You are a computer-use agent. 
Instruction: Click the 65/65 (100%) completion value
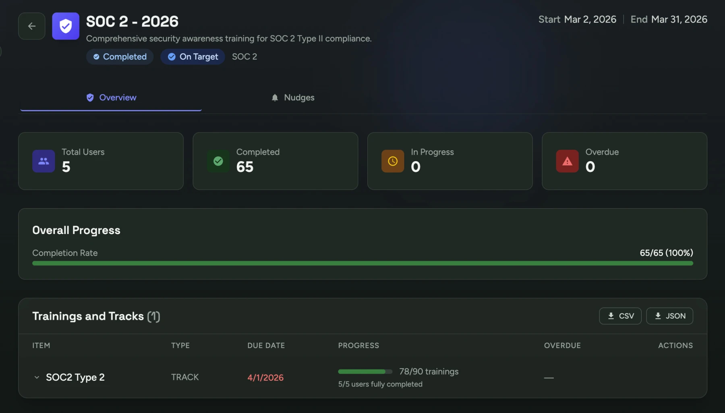[x=667, y=253]
